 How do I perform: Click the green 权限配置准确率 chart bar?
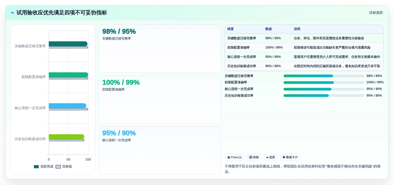pyautogui.click(x=68, y=75)
